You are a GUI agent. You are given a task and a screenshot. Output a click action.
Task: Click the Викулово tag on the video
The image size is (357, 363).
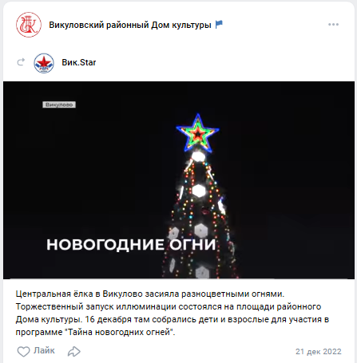coord(59,105)
